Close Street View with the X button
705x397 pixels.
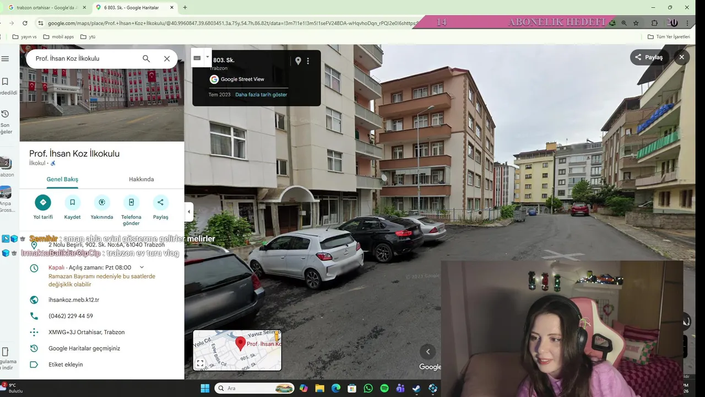(681, 57)
